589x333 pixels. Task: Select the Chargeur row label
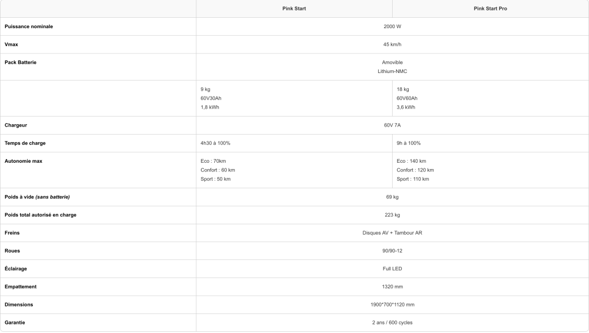click(16, 125)
